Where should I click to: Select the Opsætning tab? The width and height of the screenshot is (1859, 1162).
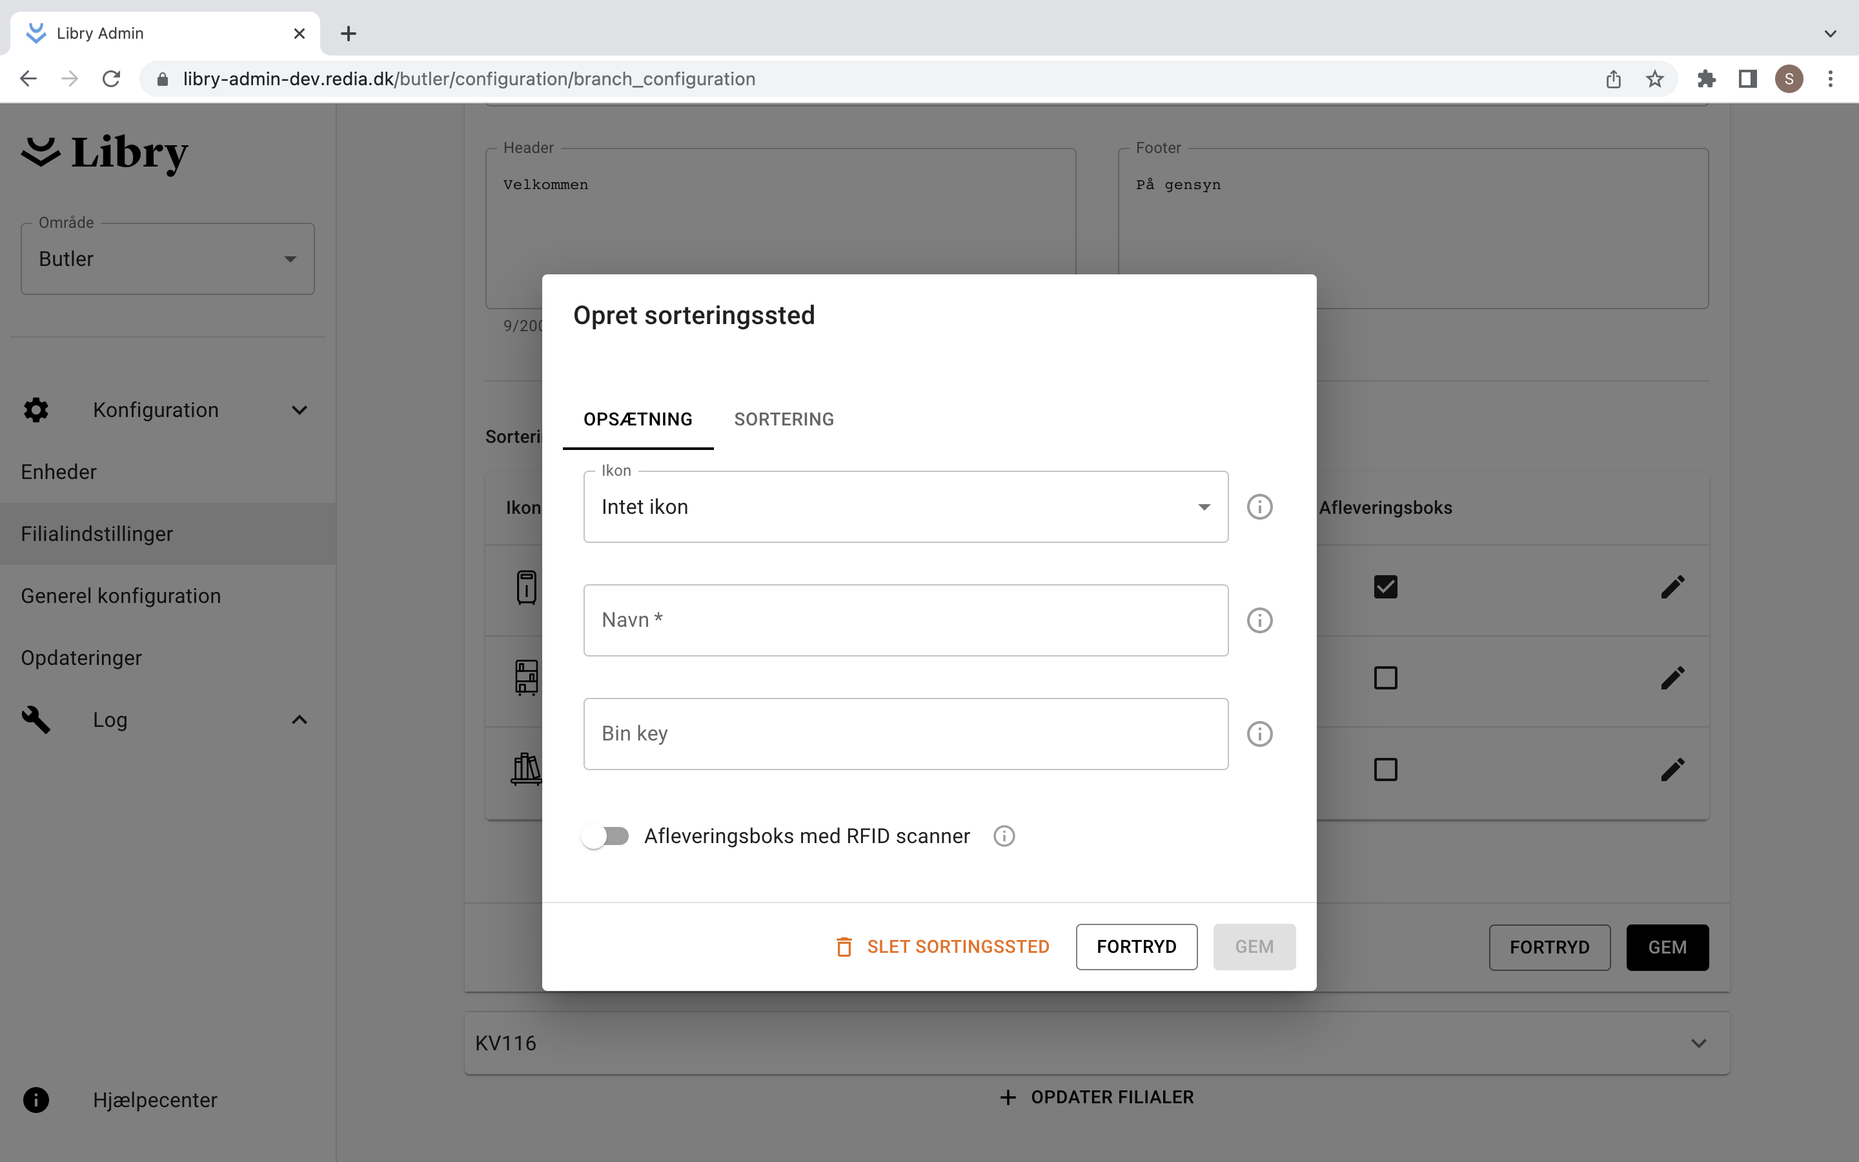pyautogui.click(x=638, y=419)
